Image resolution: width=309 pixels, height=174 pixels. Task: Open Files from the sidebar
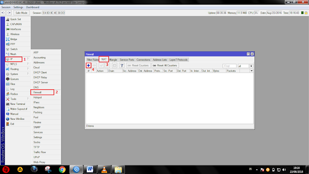pos(13,84)
